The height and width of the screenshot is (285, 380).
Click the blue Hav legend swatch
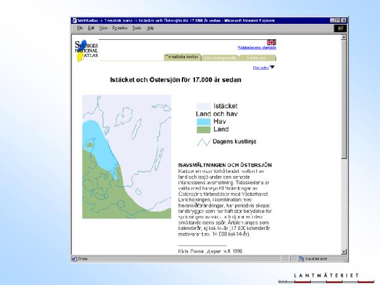[203, 121]
